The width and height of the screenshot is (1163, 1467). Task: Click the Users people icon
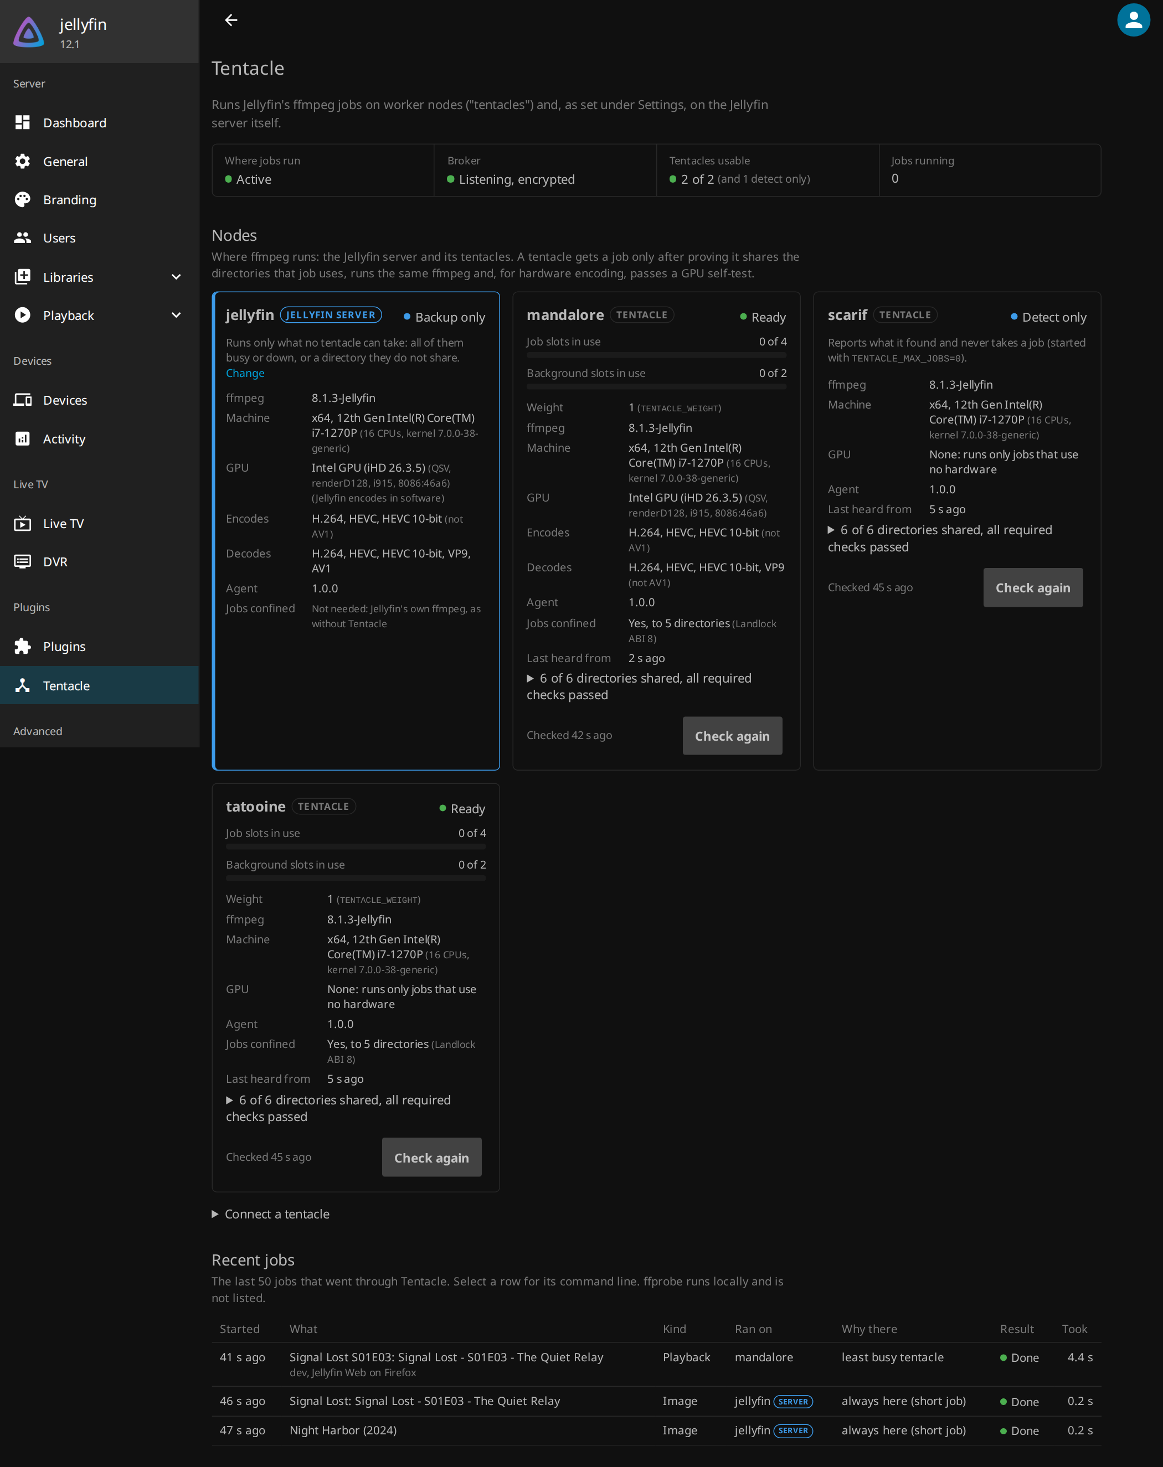tap(23, 237)
